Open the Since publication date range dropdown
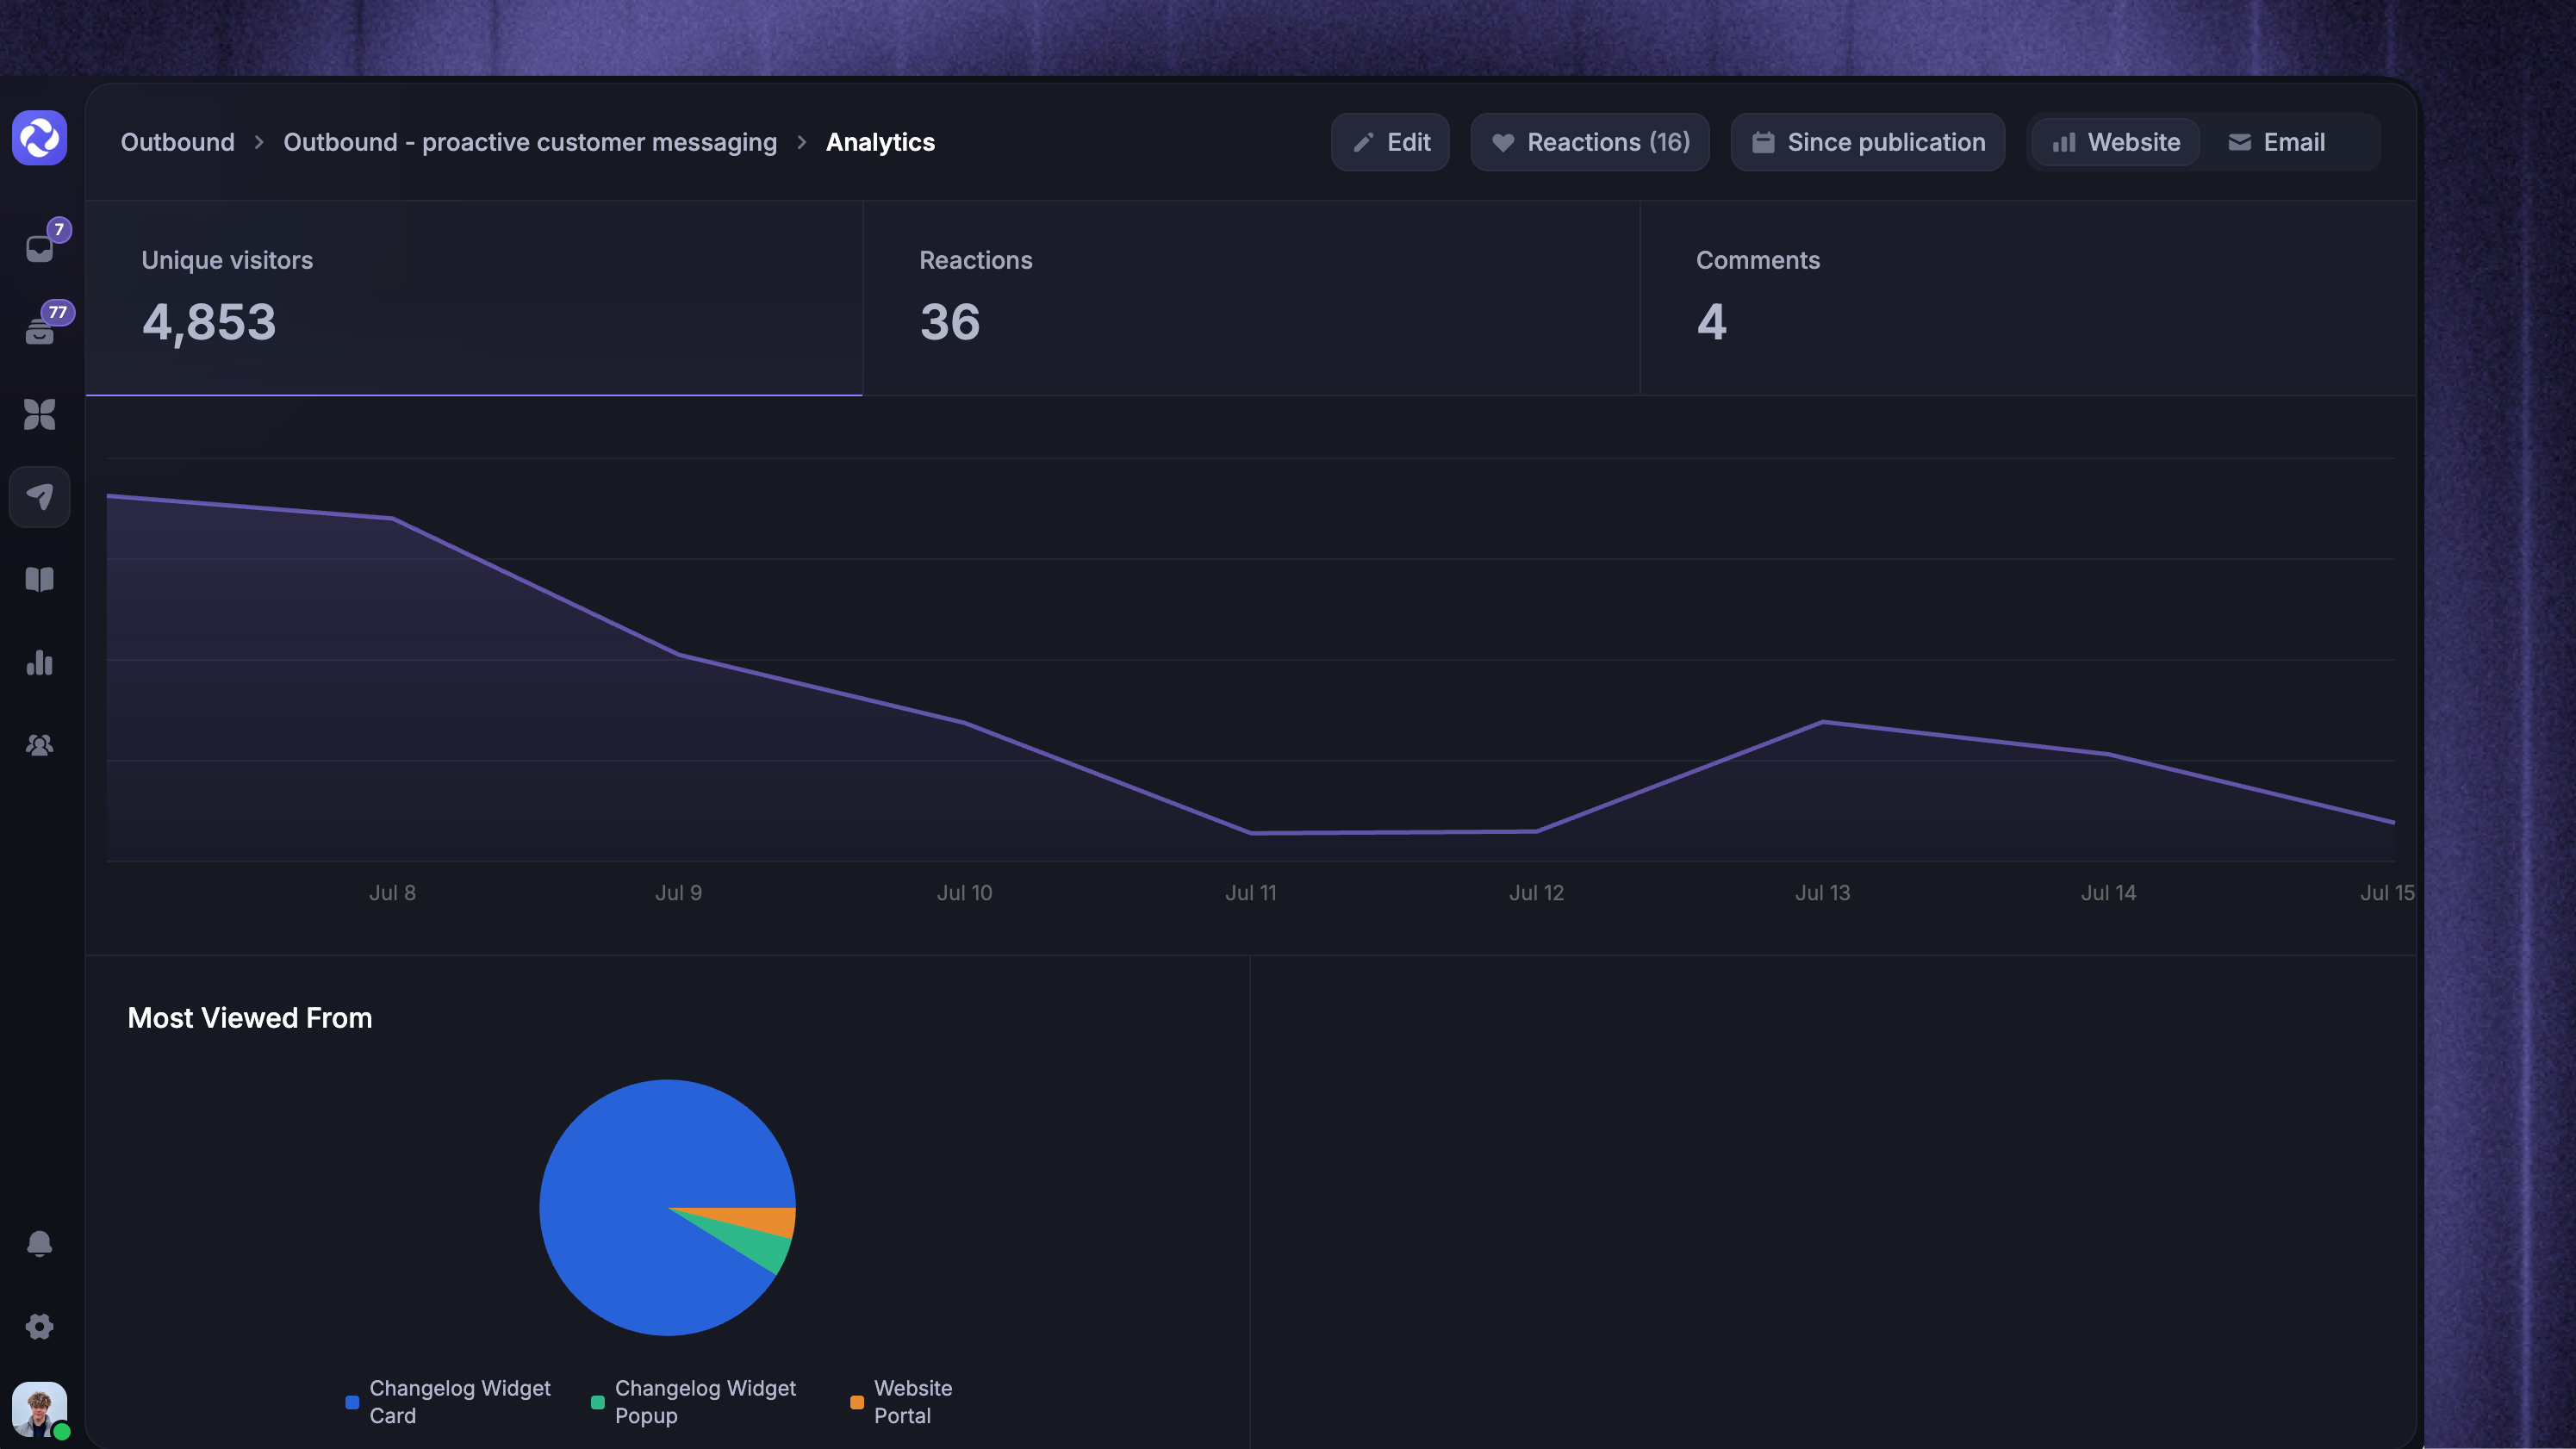The width and height of the screenshot is (2576, 1449). (x=1868, y=142)
